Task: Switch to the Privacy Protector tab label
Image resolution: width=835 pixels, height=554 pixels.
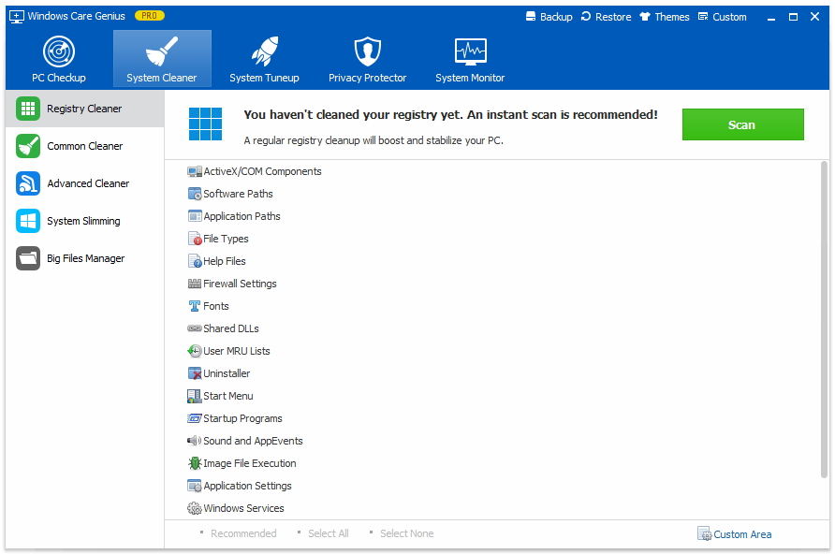Action: (x=368, y=78)
